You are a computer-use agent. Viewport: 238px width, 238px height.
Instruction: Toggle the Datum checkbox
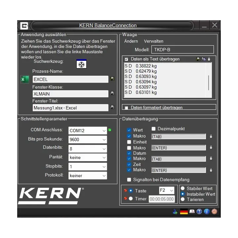click(129, 153)
